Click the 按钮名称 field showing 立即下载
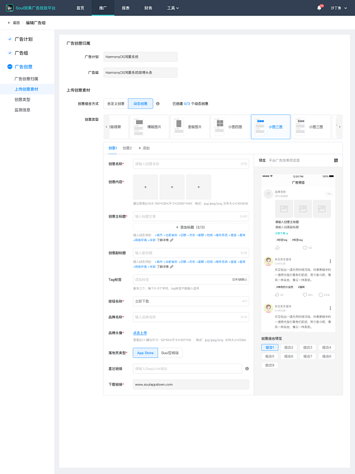The image size is (355, 474). tap(191, 301)
